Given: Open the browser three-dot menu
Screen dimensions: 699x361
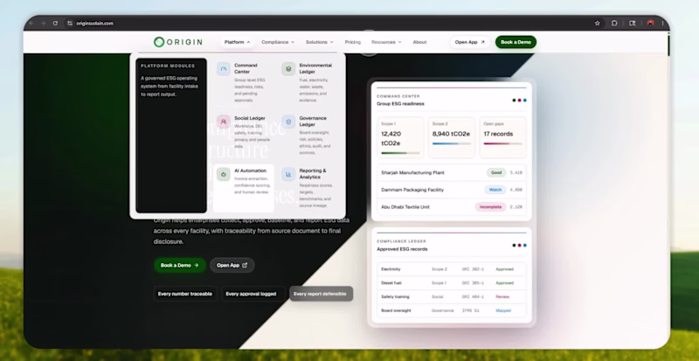Looking at the screenshot, I should [x=663, y=24].
